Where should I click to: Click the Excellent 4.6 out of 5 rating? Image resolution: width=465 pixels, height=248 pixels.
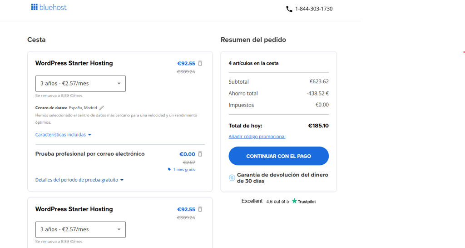(265, 201)
